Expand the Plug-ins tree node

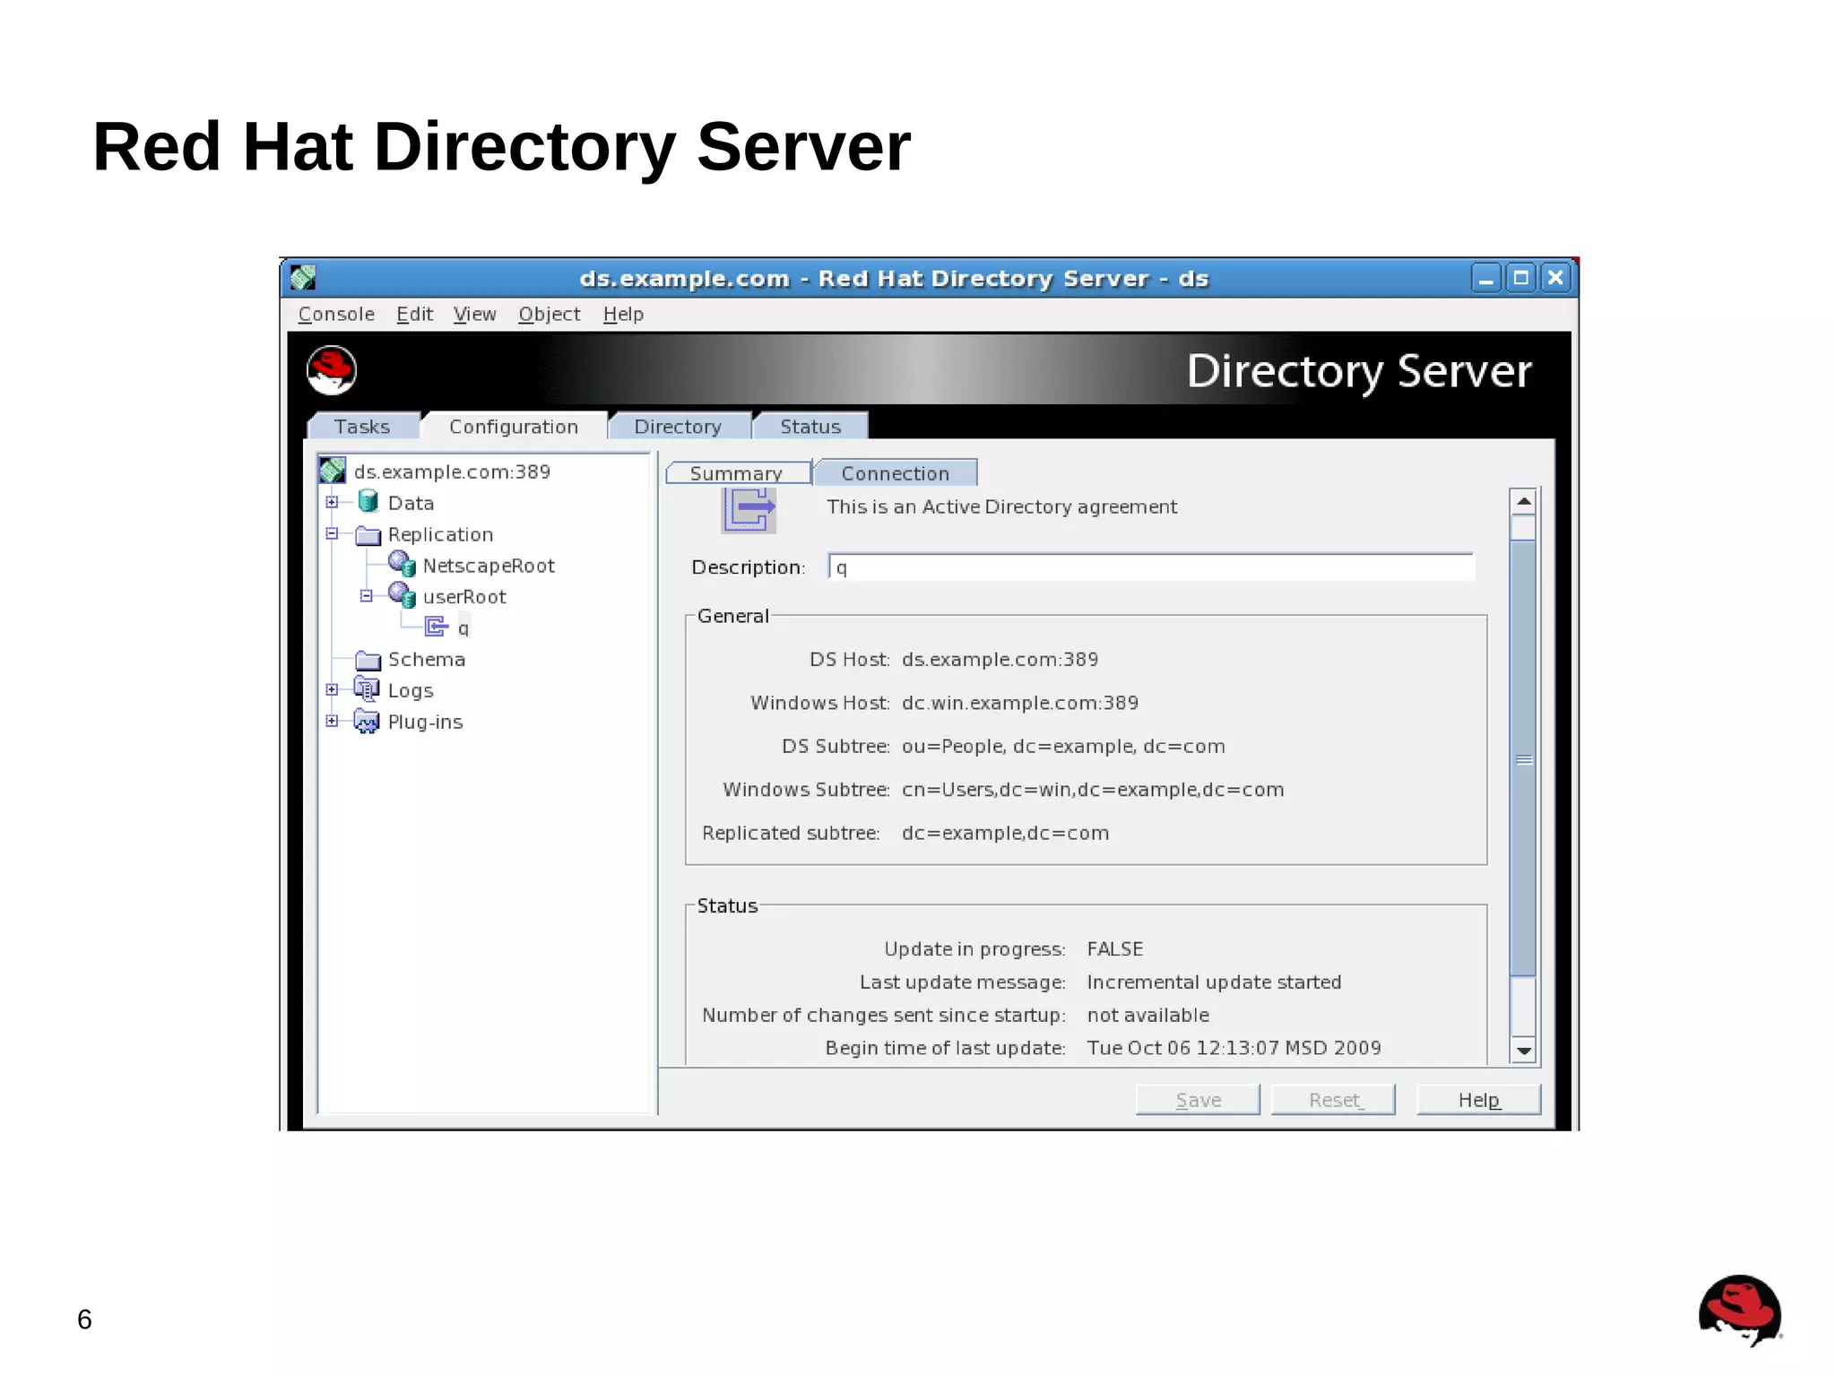(x=332, y=721)
